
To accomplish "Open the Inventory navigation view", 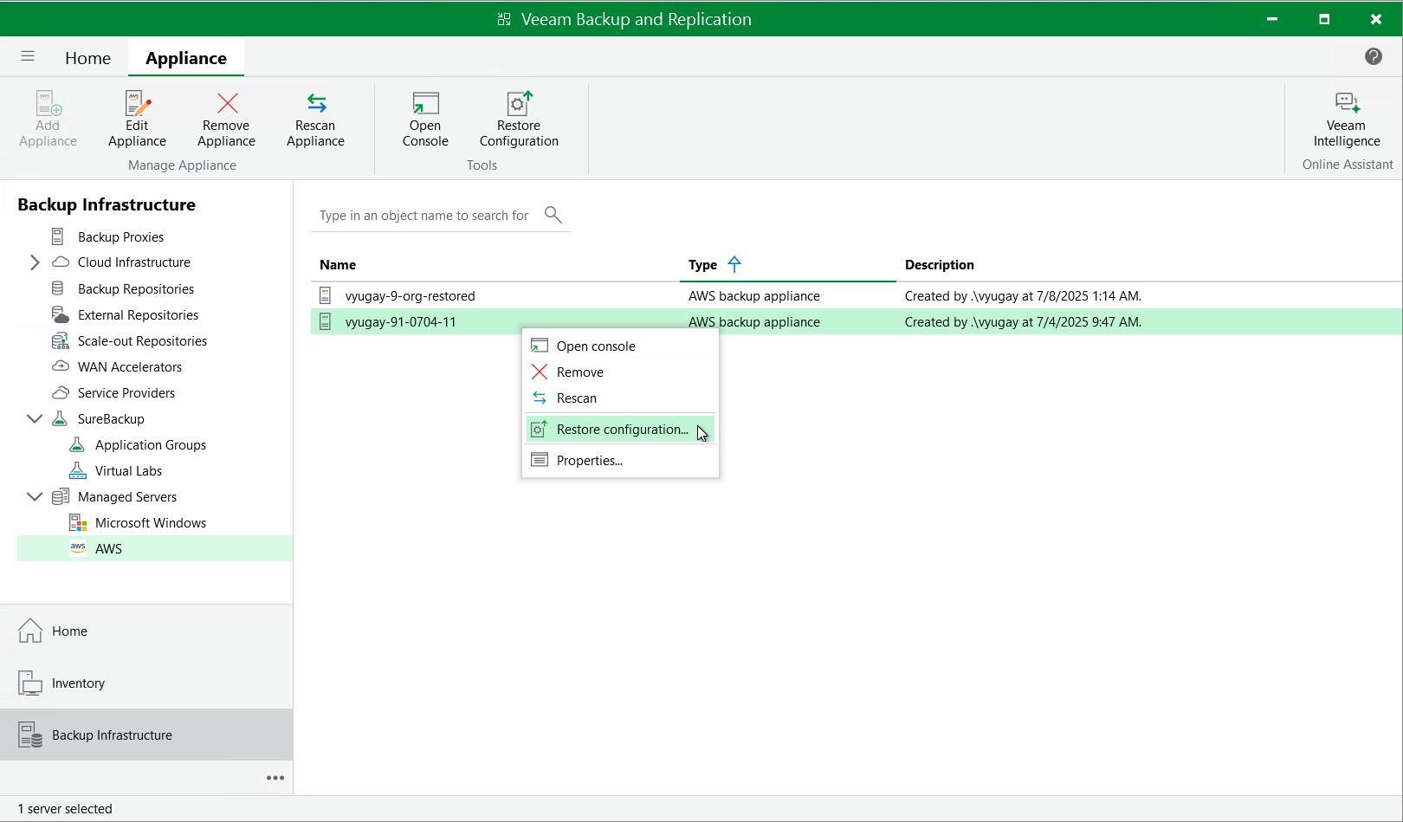I will click(78, 683).
